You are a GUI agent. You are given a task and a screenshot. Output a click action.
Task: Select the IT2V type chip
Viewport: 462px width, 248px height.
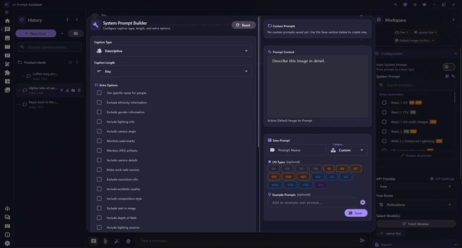click(288, 177)
